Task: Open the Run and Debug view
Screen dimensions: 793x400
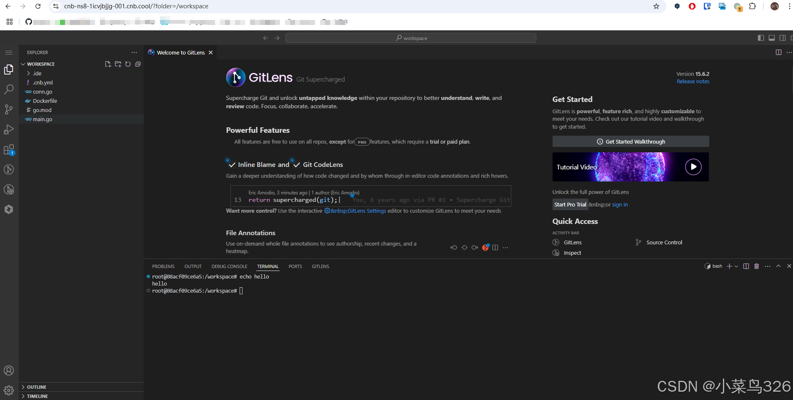Action: (9, 129)
